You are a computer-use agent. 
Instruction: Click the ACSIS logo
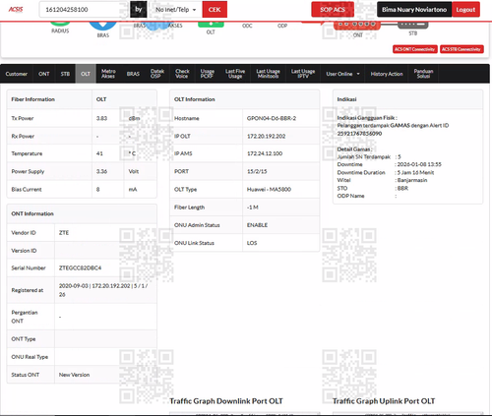click(x=16, y=9)
